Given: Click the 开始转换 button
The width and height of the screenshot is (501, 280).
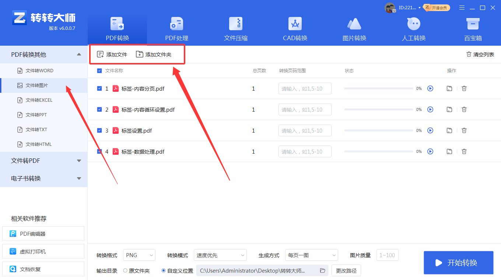Looking at the screenshot, I should (x=459, y=263).
